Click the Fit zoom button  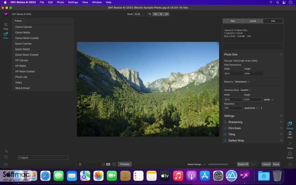(150, 14)
